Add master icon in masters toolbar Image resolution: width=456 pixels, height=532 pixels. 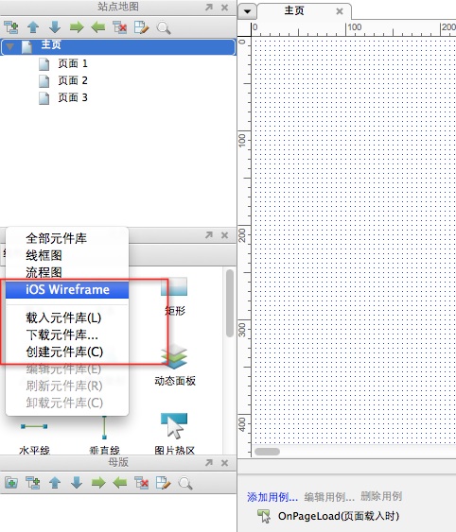coord(11,483)
